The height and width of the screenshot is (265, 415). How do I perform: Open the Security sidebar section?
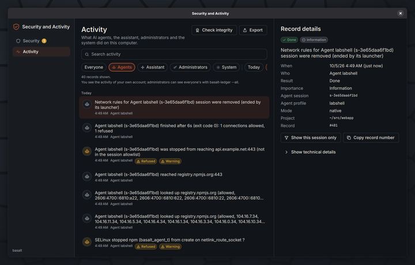click(41, 41)
